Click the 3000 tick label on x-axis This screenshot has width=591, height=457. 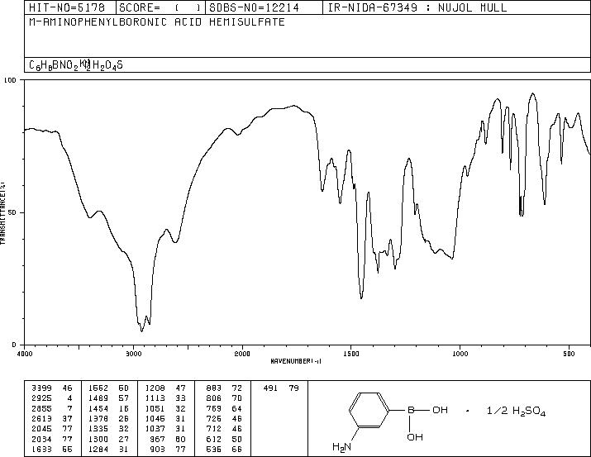coord(133,354)
